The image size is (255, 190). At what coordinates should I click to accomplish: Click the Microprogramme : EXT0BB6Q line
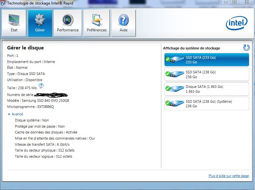[30, 107]
